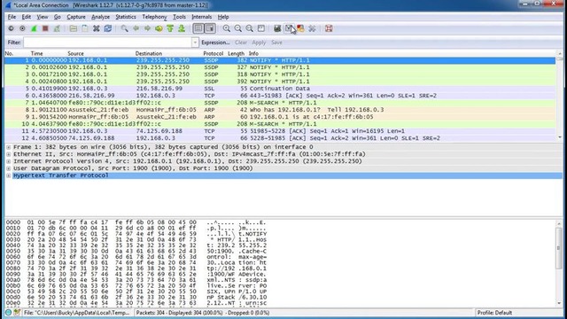567x319 pixels.
Task: Open the Go menu
Action: coord(57,17)
